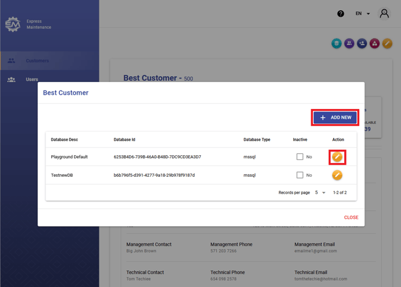The width and height of the screenshot is (401, 287).
Task: Click the Express Maintenance logo
Action: (13, 25)
